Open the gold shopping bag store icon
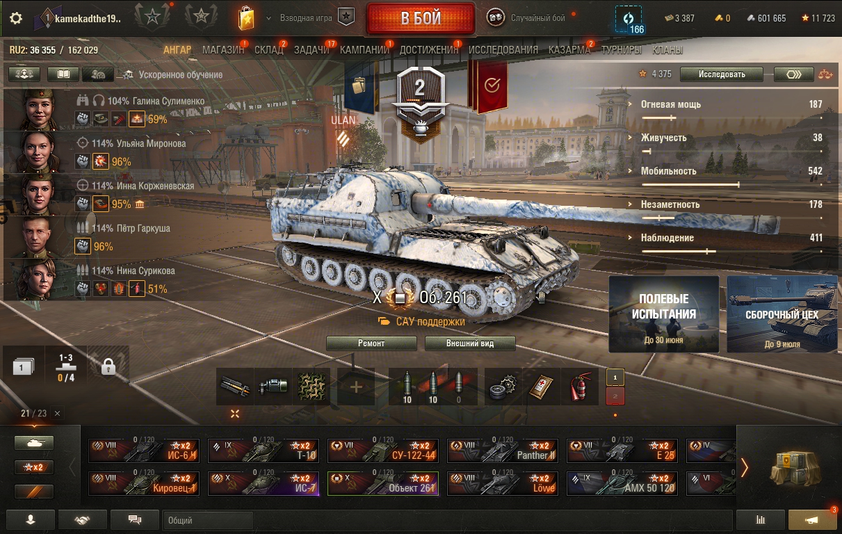 click(246, 18)
